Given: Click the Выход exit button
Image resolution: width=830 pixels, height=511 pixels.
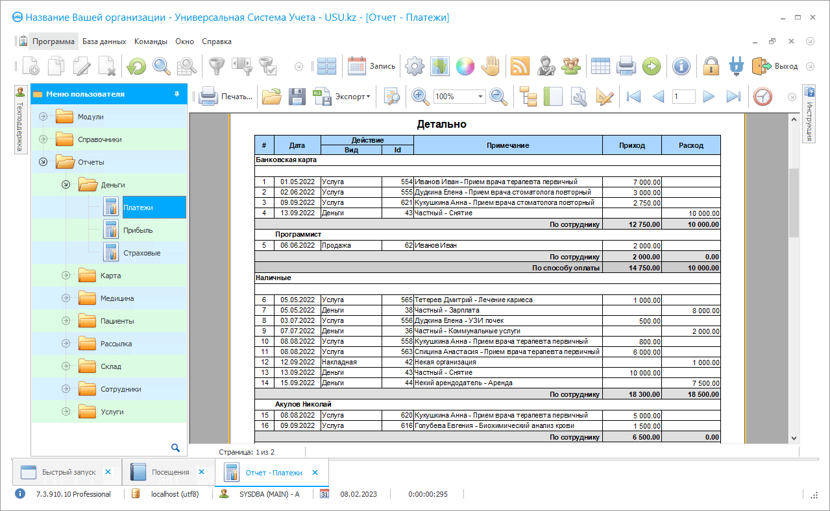Looking at the screenshot, I should [775, 65].
